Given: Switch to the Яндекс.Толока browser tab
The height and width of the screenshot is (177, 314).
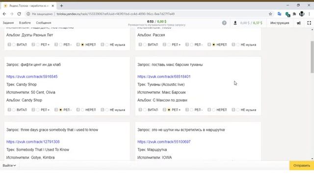Looking at the screenshot, I should coord(29,6).
